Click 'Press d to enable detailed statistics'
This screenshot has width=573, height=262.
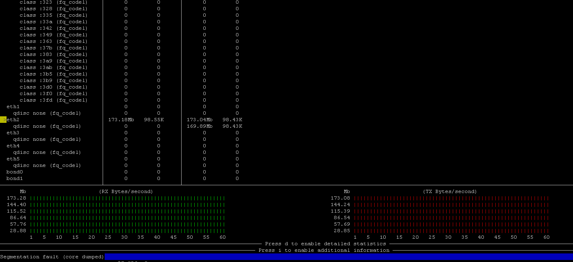(x=326, y=244)
